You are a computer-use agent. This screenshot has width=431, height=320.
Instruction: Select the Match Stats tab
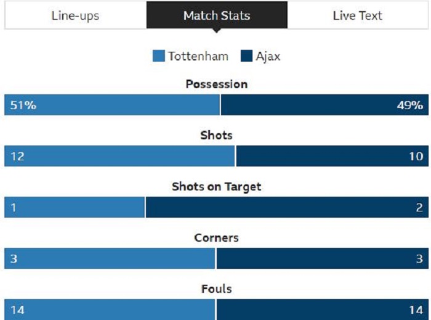pyautogui.click(x=217, y=15)
